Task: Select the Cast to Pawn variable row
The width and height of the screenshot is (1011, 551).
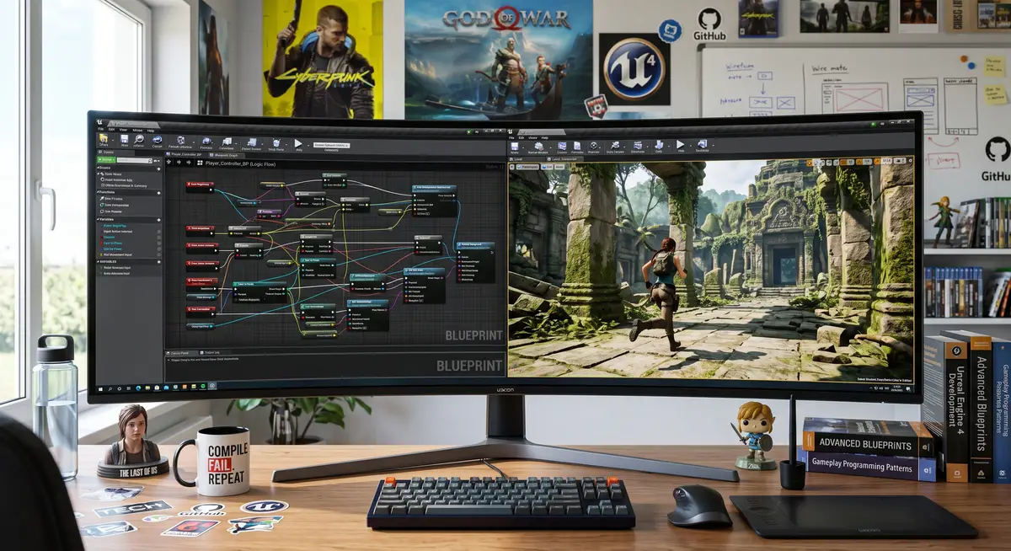Action: click(129, 243)
